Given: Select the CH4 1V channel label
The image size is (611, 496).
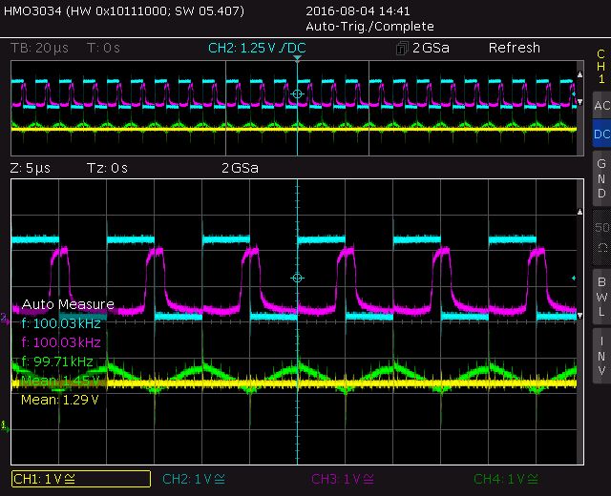Looking at the screenshot, I should tap(504, 479).
